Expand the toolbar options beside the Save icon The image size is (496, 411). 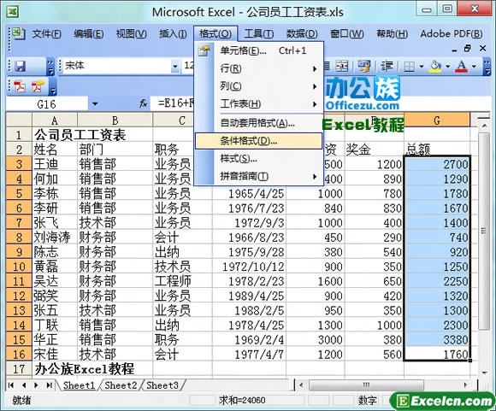[50, 67]
